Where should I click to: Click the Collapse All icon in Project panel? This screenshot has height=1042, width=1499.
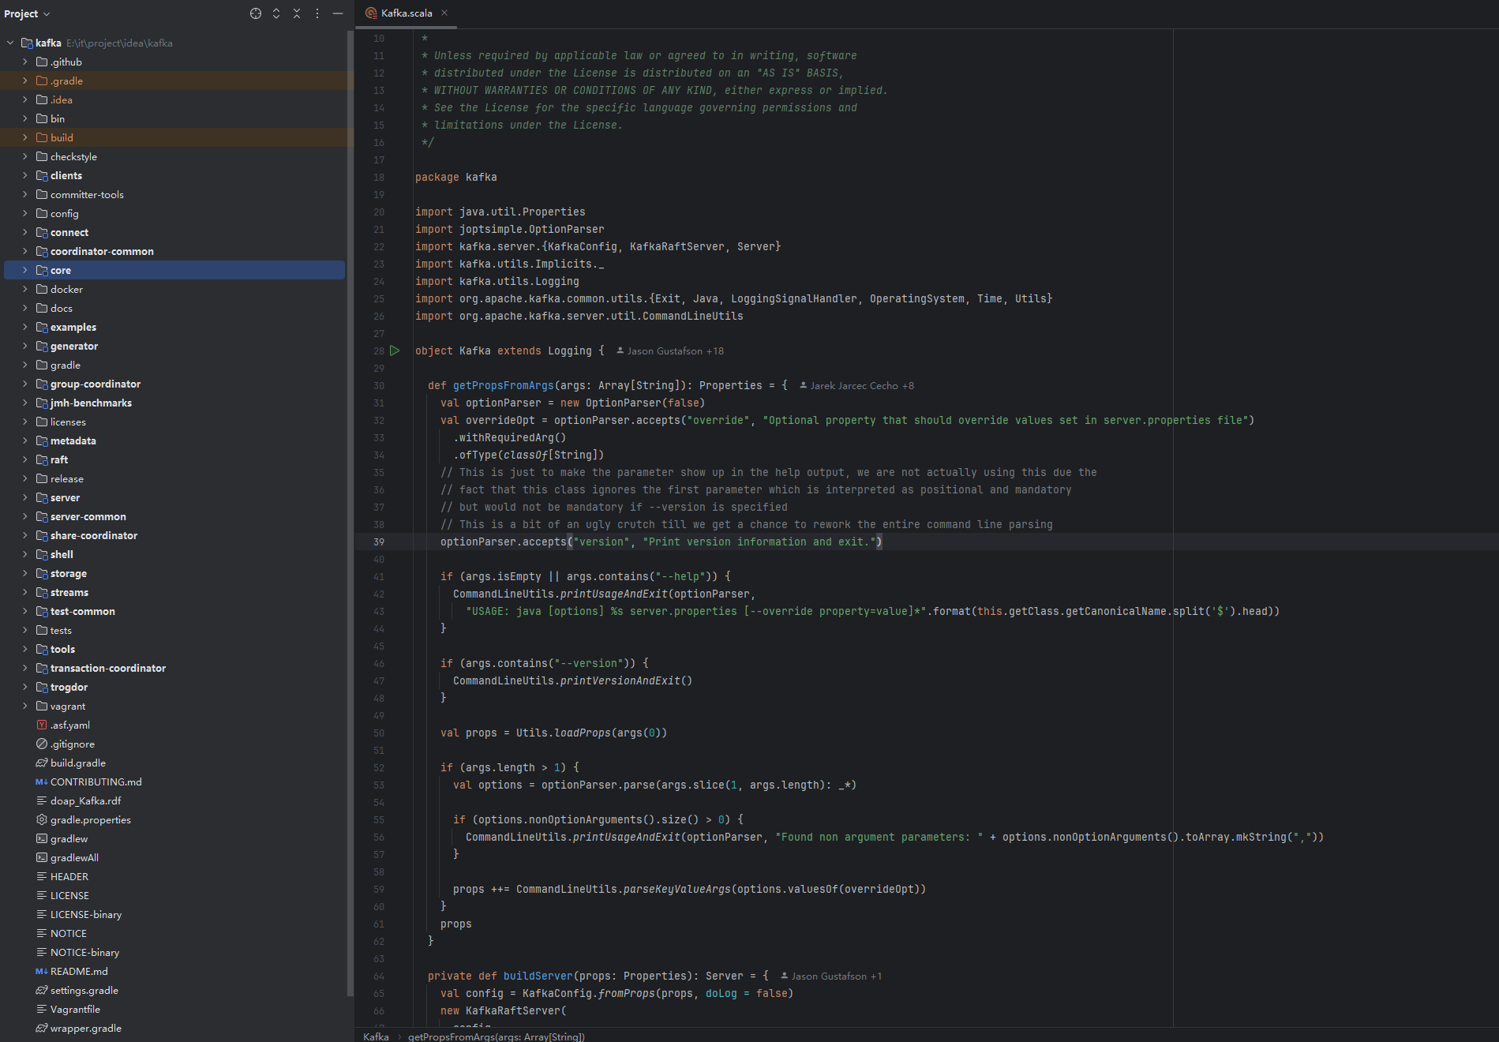point(297,13)
